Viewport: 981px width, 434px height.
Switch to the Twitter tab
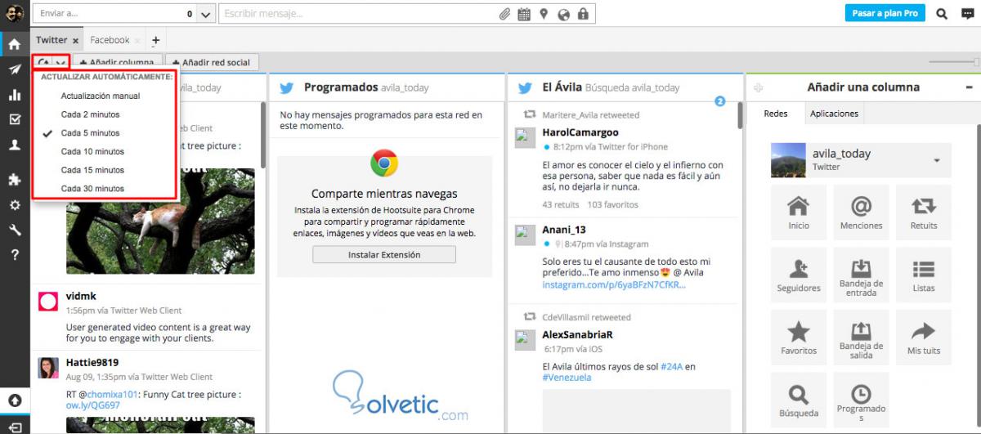(52, 40)
